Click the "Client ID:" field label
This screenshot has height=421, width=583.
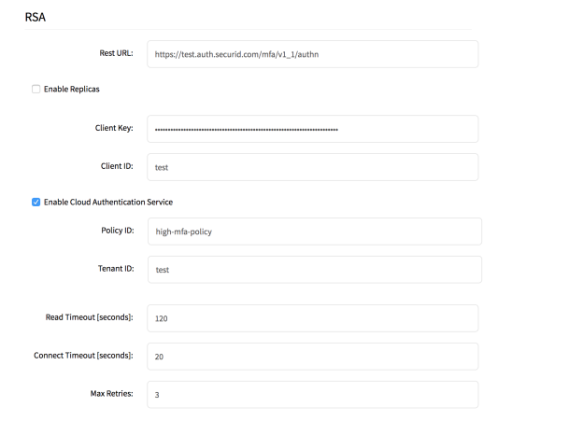coord(115,166)
